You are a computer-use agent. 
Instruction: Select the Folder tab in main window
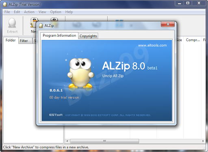point(11,40)
